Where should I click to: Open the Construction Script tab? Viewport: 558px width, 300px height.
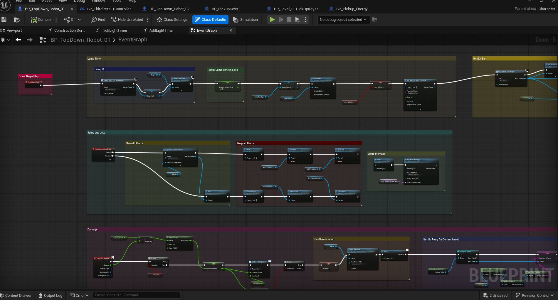(67, 30)
